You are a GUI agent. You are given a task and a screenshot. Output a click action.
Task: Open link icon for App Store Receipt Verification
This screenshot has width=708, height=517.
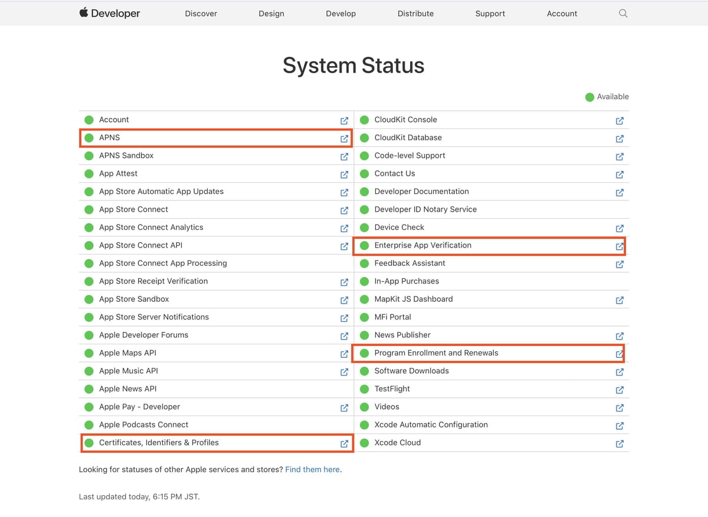pos(344,282)
